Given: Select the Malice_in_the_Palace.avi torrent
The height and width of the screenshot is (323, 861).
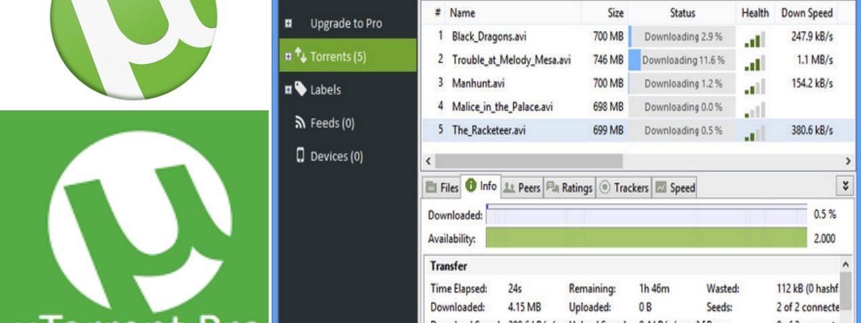Looking at the screenshot, I should pos(502,106).
